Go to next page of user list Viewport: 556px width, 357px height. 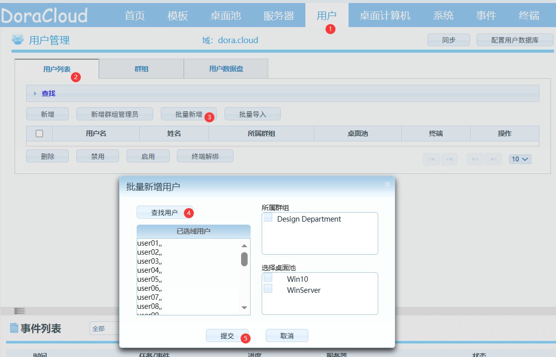tap(475, 159)
